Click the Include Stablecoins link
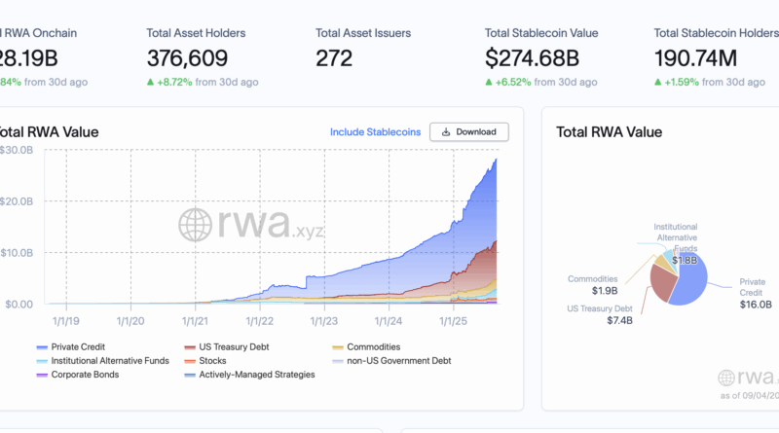Image resolution: width=779 pixels, height=433 pixels. (375, 132)
